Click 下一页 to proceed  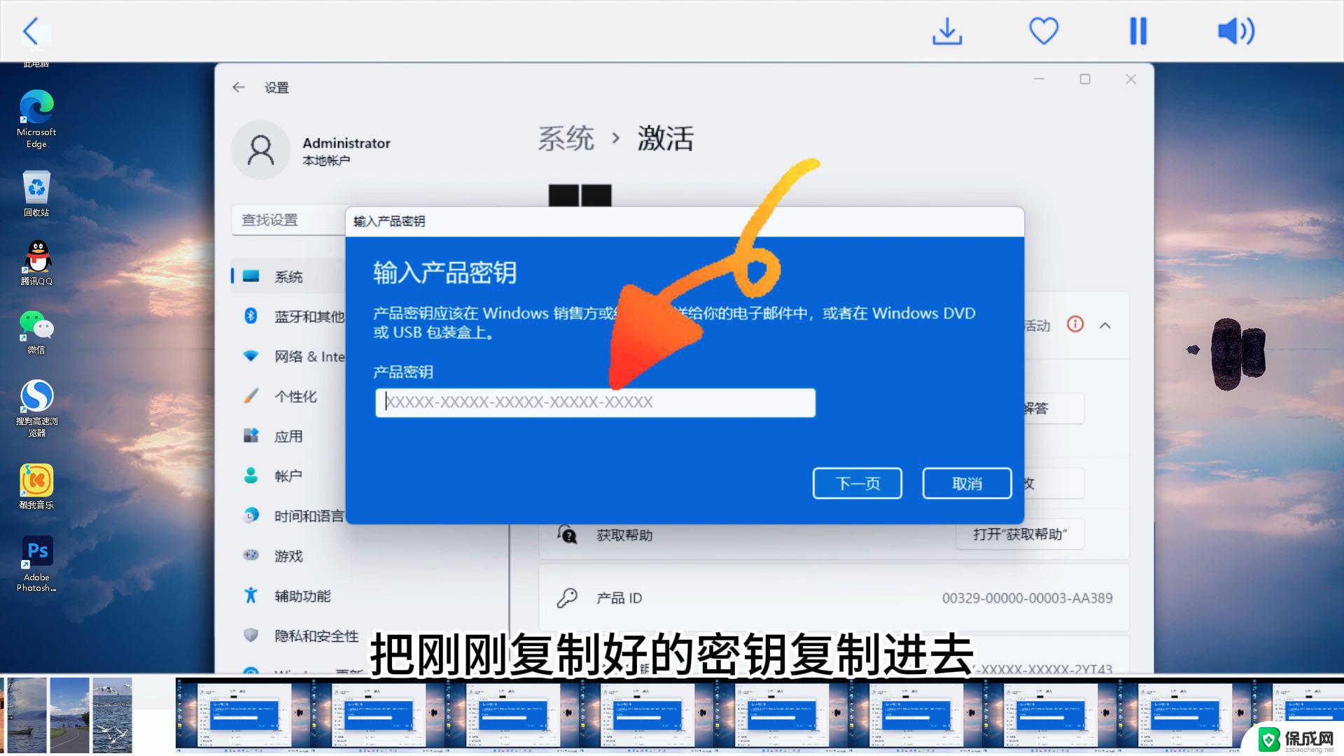pyautogui.click(x=857, y=483)
